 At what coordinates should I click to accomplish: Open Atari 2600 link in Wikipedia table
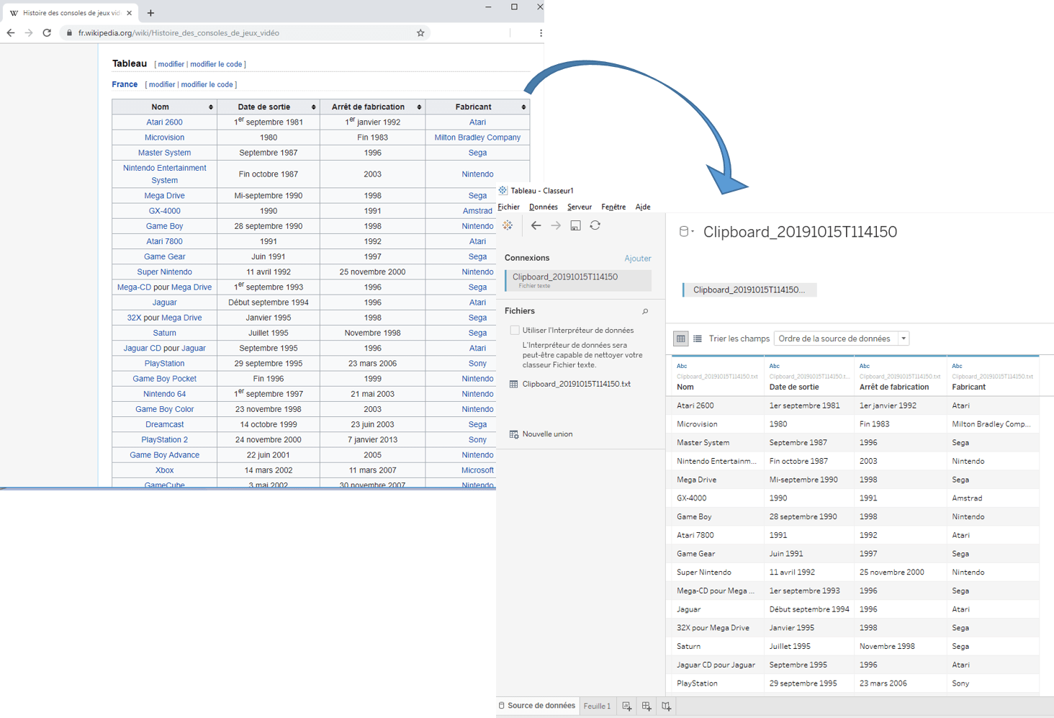[164, 122]
